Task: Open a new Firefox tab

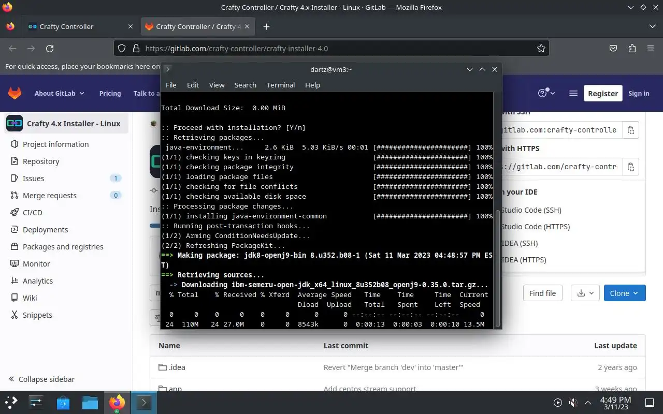Action: (x=266, y=26)
